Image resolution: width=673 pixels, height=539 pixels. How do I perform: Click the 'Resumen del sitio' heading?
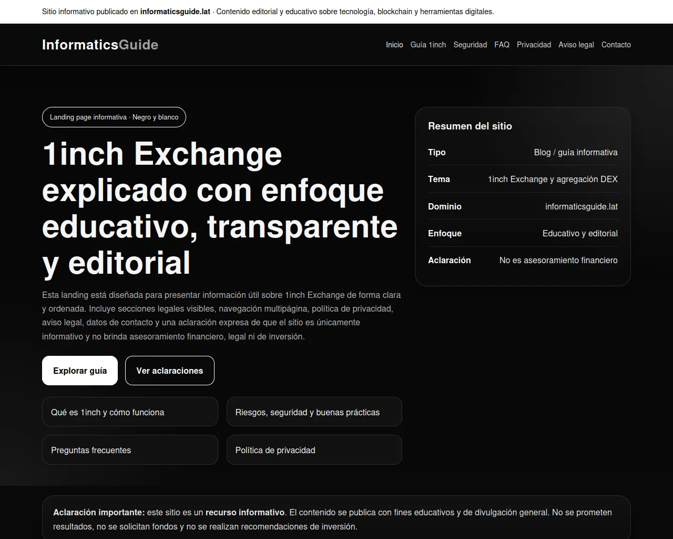coord(470,126)
